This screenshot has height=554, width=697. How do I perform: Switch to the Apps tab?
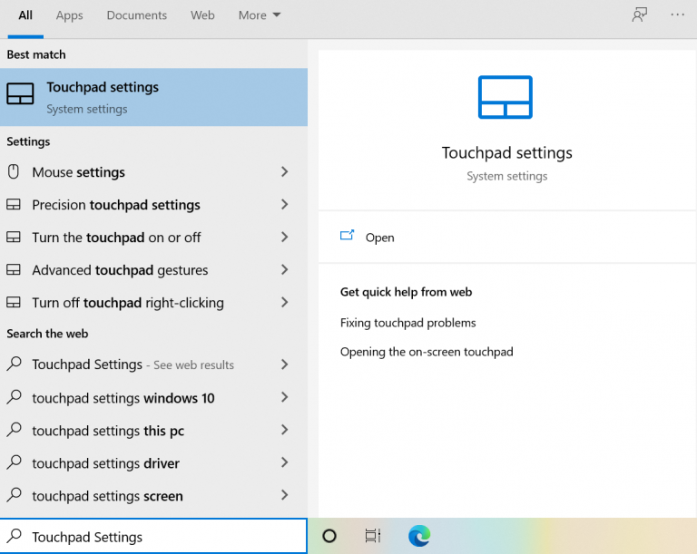click(69, 15)
